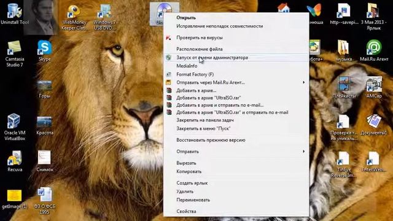
Task: Open the Документы1 icon
Action: tap(373, 125)
